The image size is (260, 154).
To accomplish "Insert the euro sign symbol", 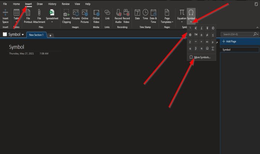I will coord(196,28).
